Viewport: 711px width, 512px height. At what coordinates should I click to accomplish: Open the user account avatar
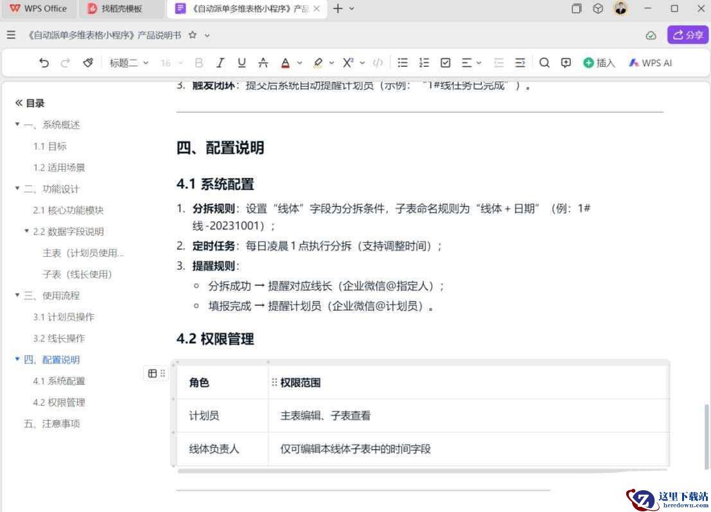621,8
